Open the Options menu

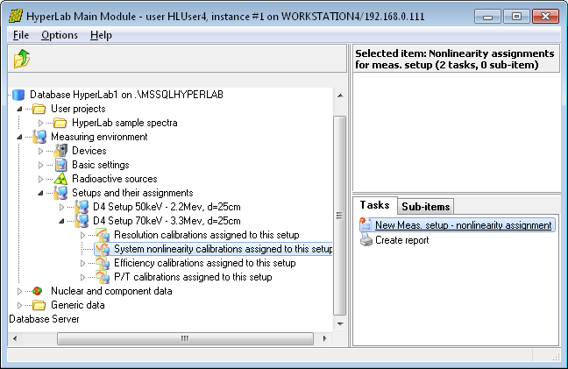(60, 35)
